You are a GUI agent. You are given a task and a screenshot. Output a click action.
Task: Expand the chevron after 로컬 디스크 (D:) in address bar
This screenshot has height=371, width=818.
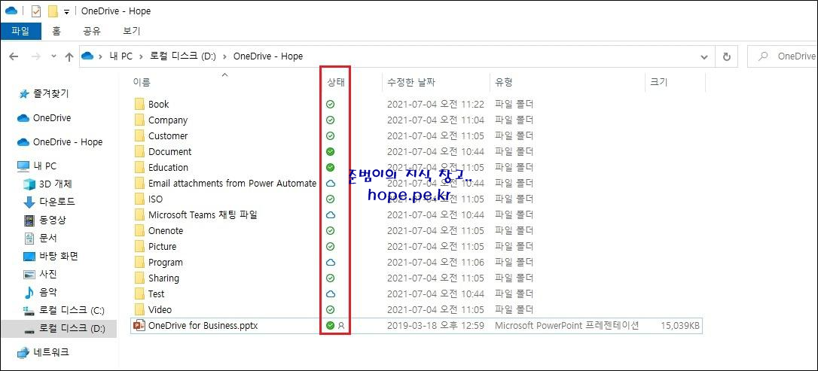click(x=225, y=56)
